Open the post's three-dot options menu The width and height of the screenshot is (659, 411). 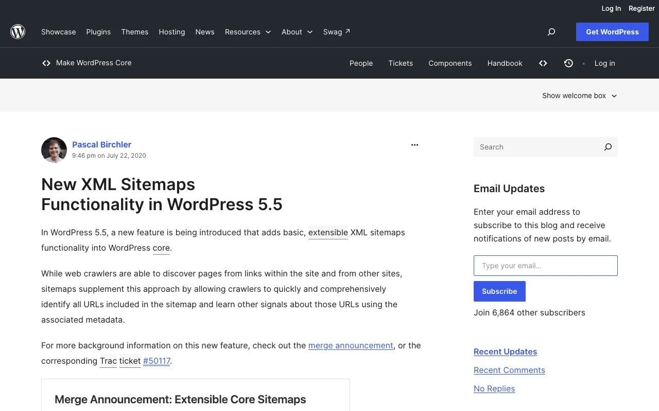(x=414, y=145)
